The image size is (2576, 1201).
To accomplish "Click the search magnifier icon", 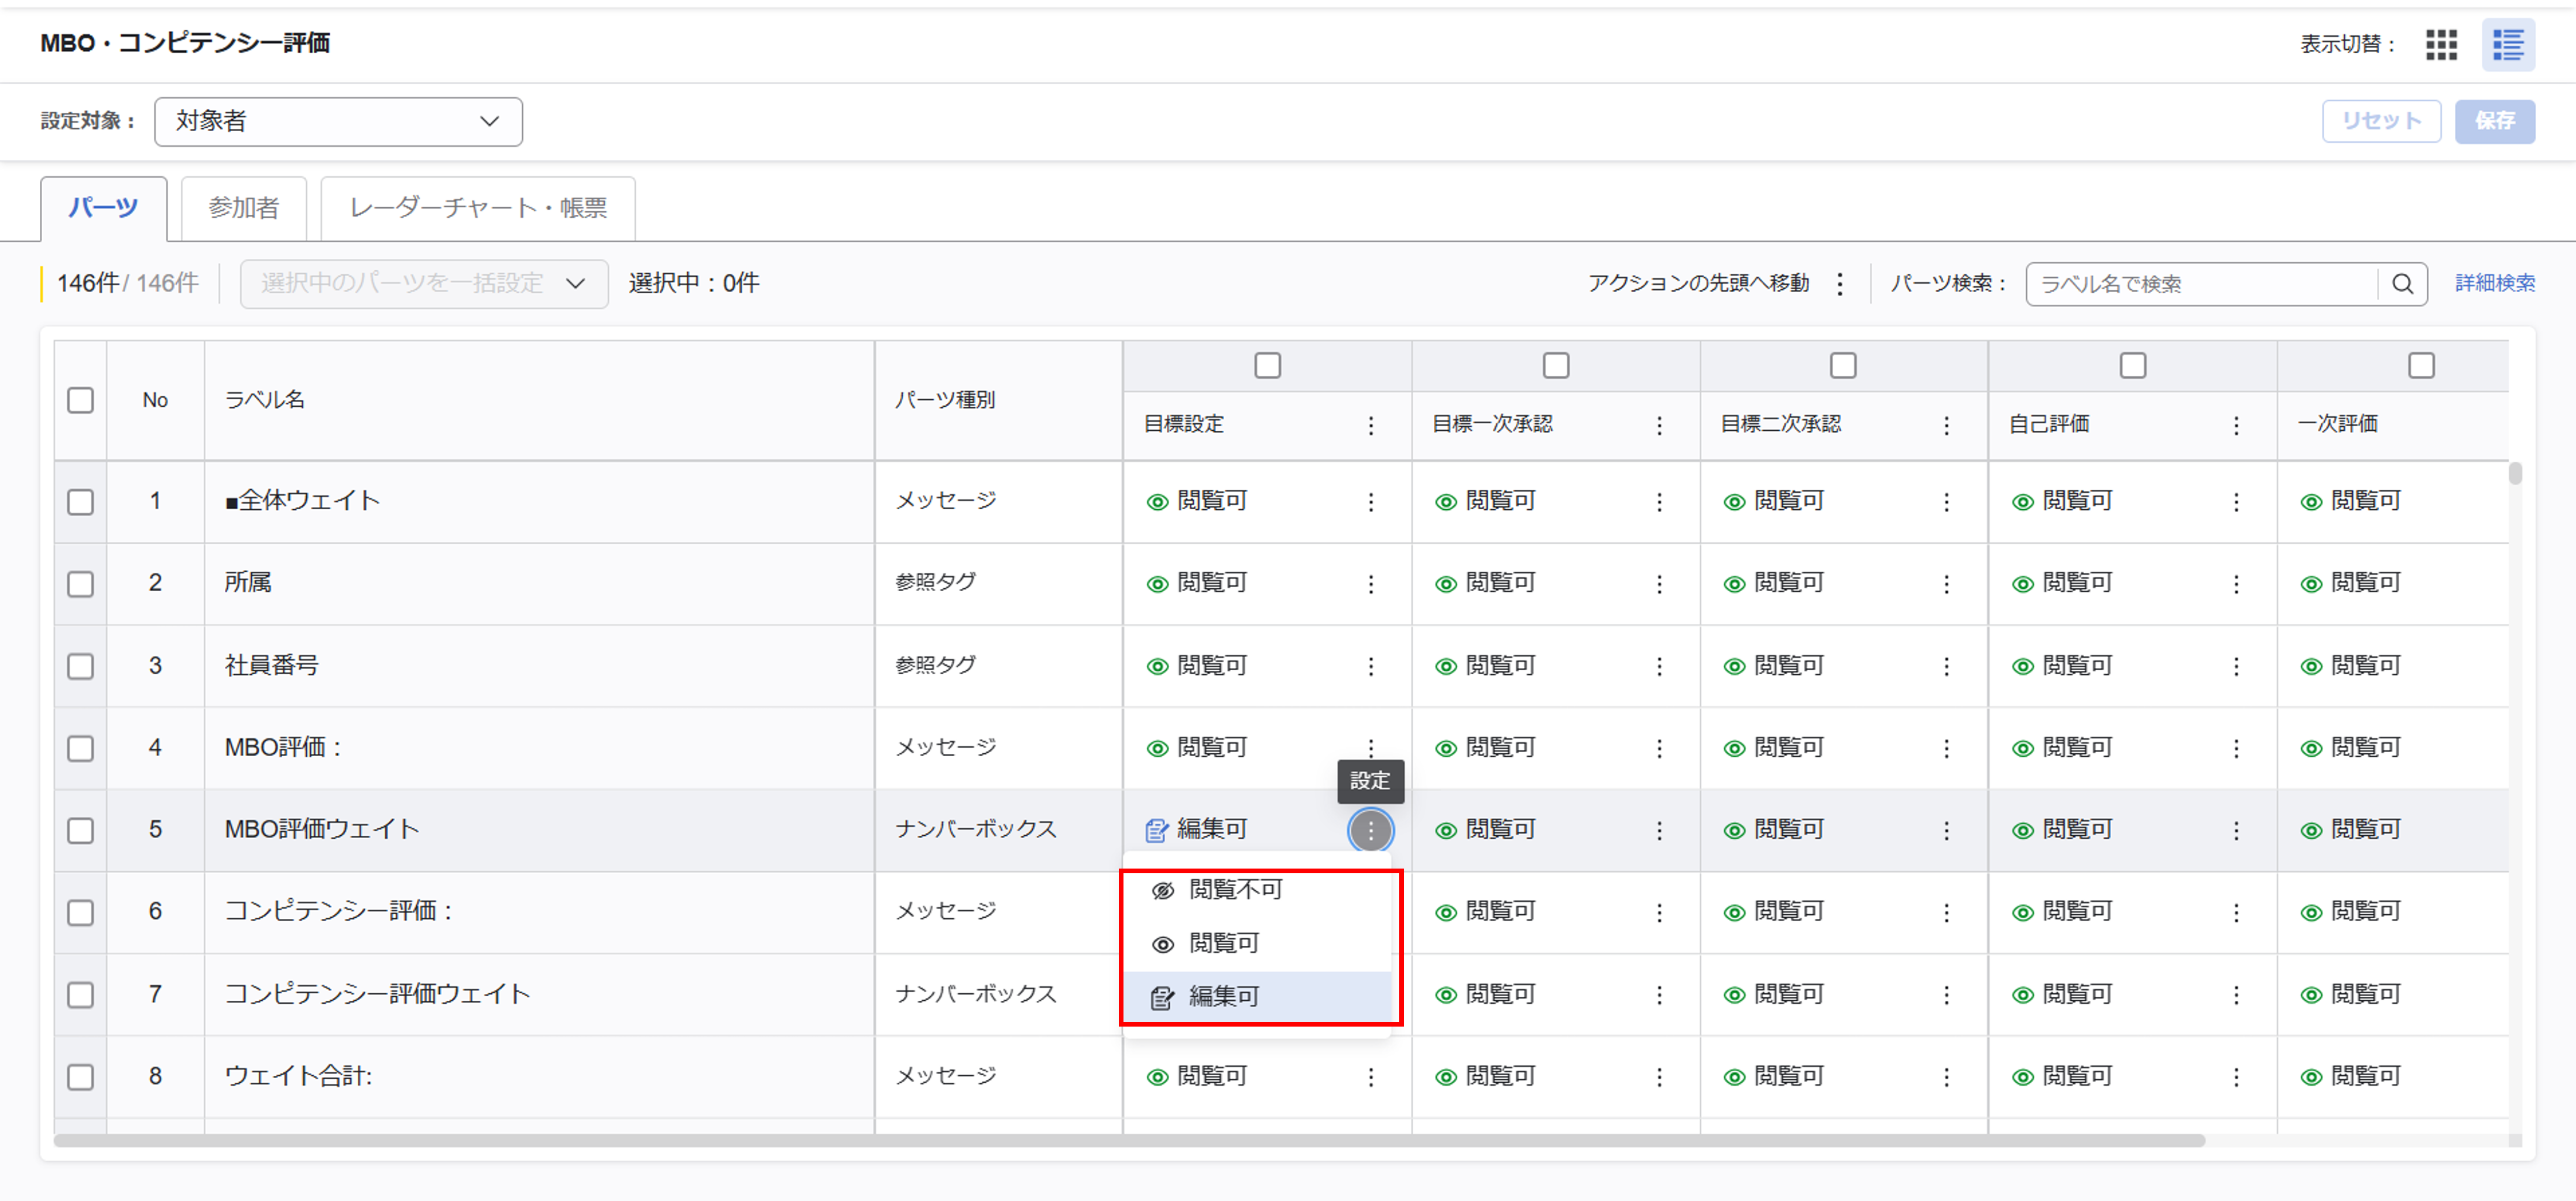I will pyautogui.click(x=2402, y=284).
